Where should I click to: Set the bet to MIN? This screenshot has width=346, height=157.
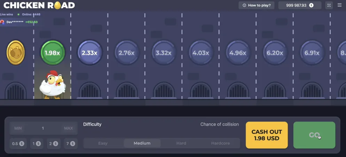[x=18, y=128]
